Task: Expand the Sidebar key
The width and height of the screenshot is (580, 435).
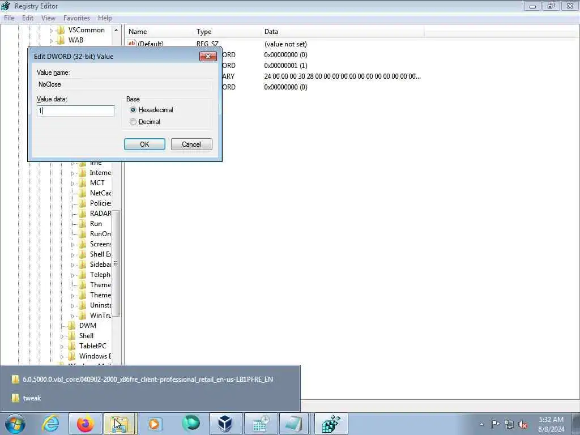Action: pos(72,265)
